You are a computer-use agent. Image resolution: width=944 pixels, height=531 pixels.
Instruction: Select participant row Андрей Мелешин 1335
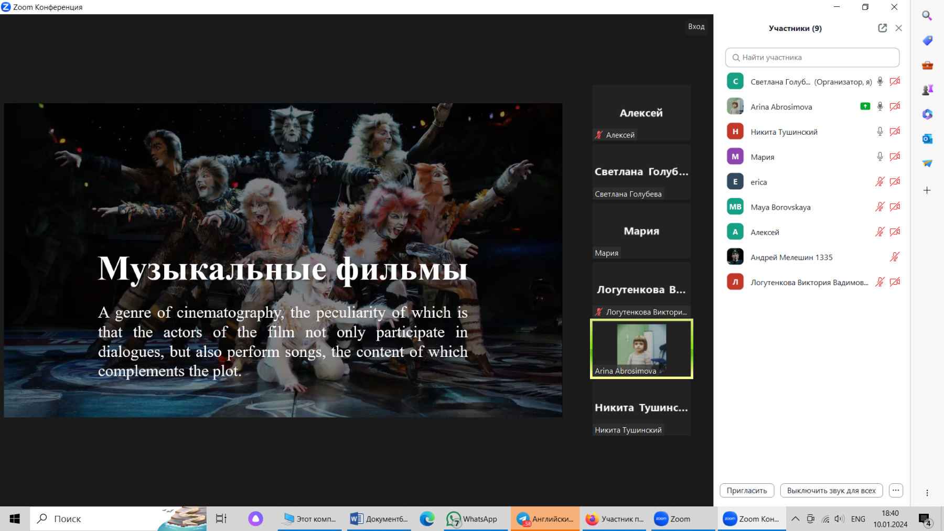812,257
